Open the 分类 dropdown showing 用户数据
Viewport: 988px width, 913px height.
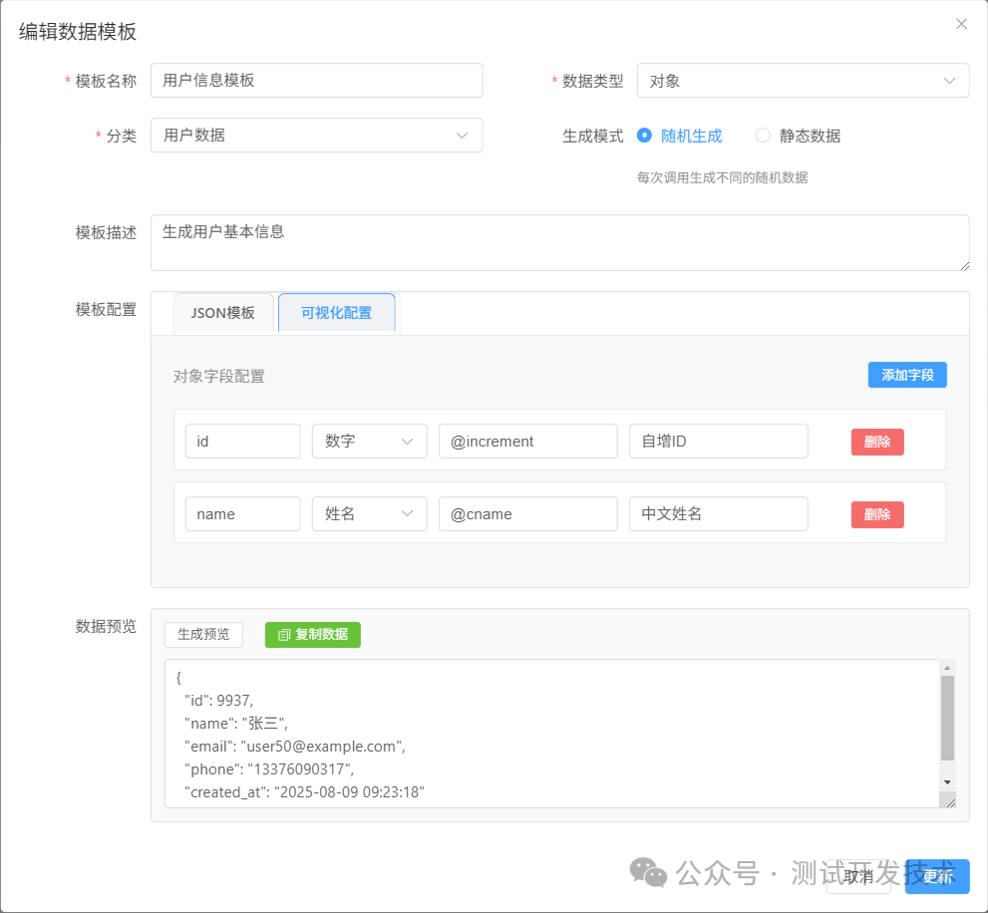[315, 135]
